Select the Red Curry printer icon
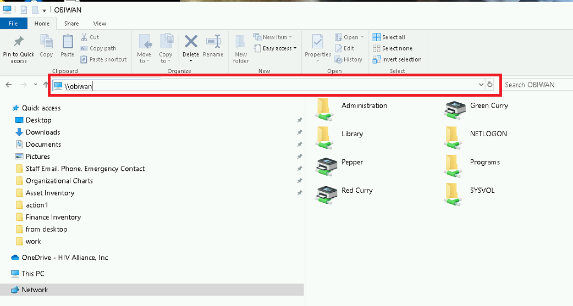The image size is (573, 306). click(x=326, y=194)
